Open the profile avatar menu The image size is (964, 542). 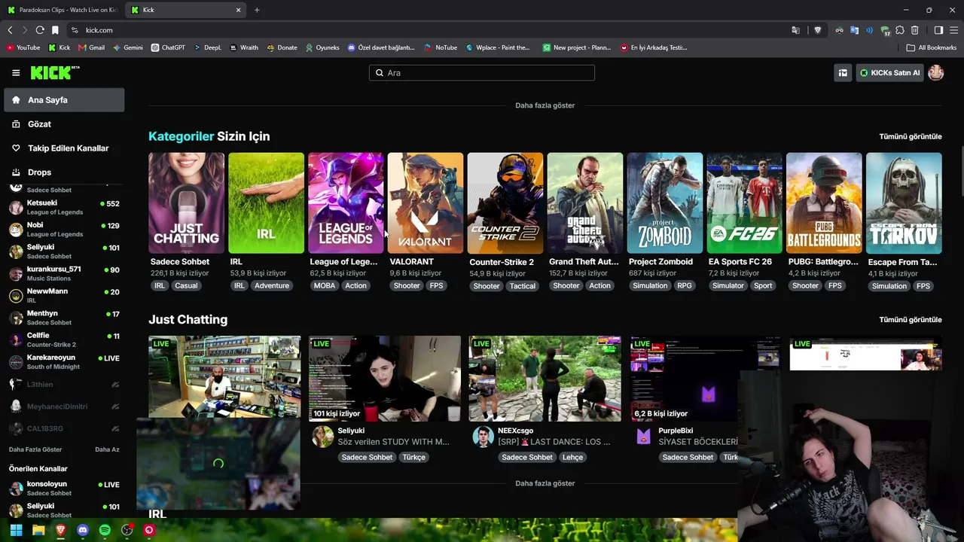click(936, 73)
